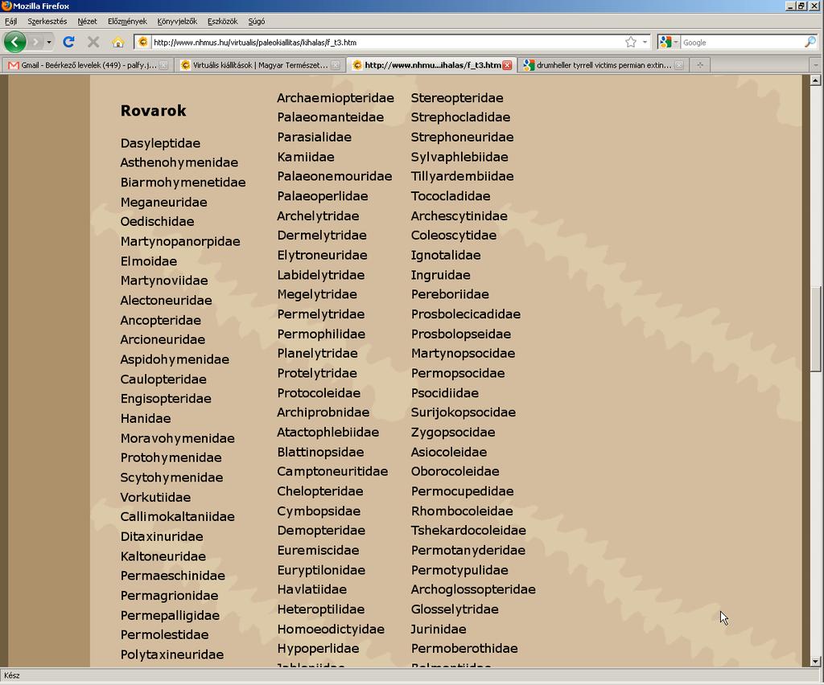The width and height of the screenshot is (824, 685).
Task: Switch to the drumheller tyrrell victims tab
Action: 603,65
